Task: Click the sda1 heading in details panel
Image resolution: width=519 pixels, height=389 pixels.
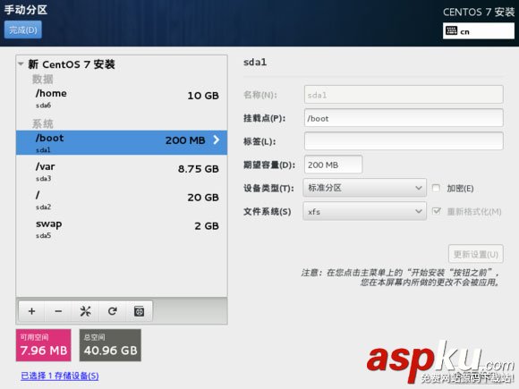Action: [255, 63]
